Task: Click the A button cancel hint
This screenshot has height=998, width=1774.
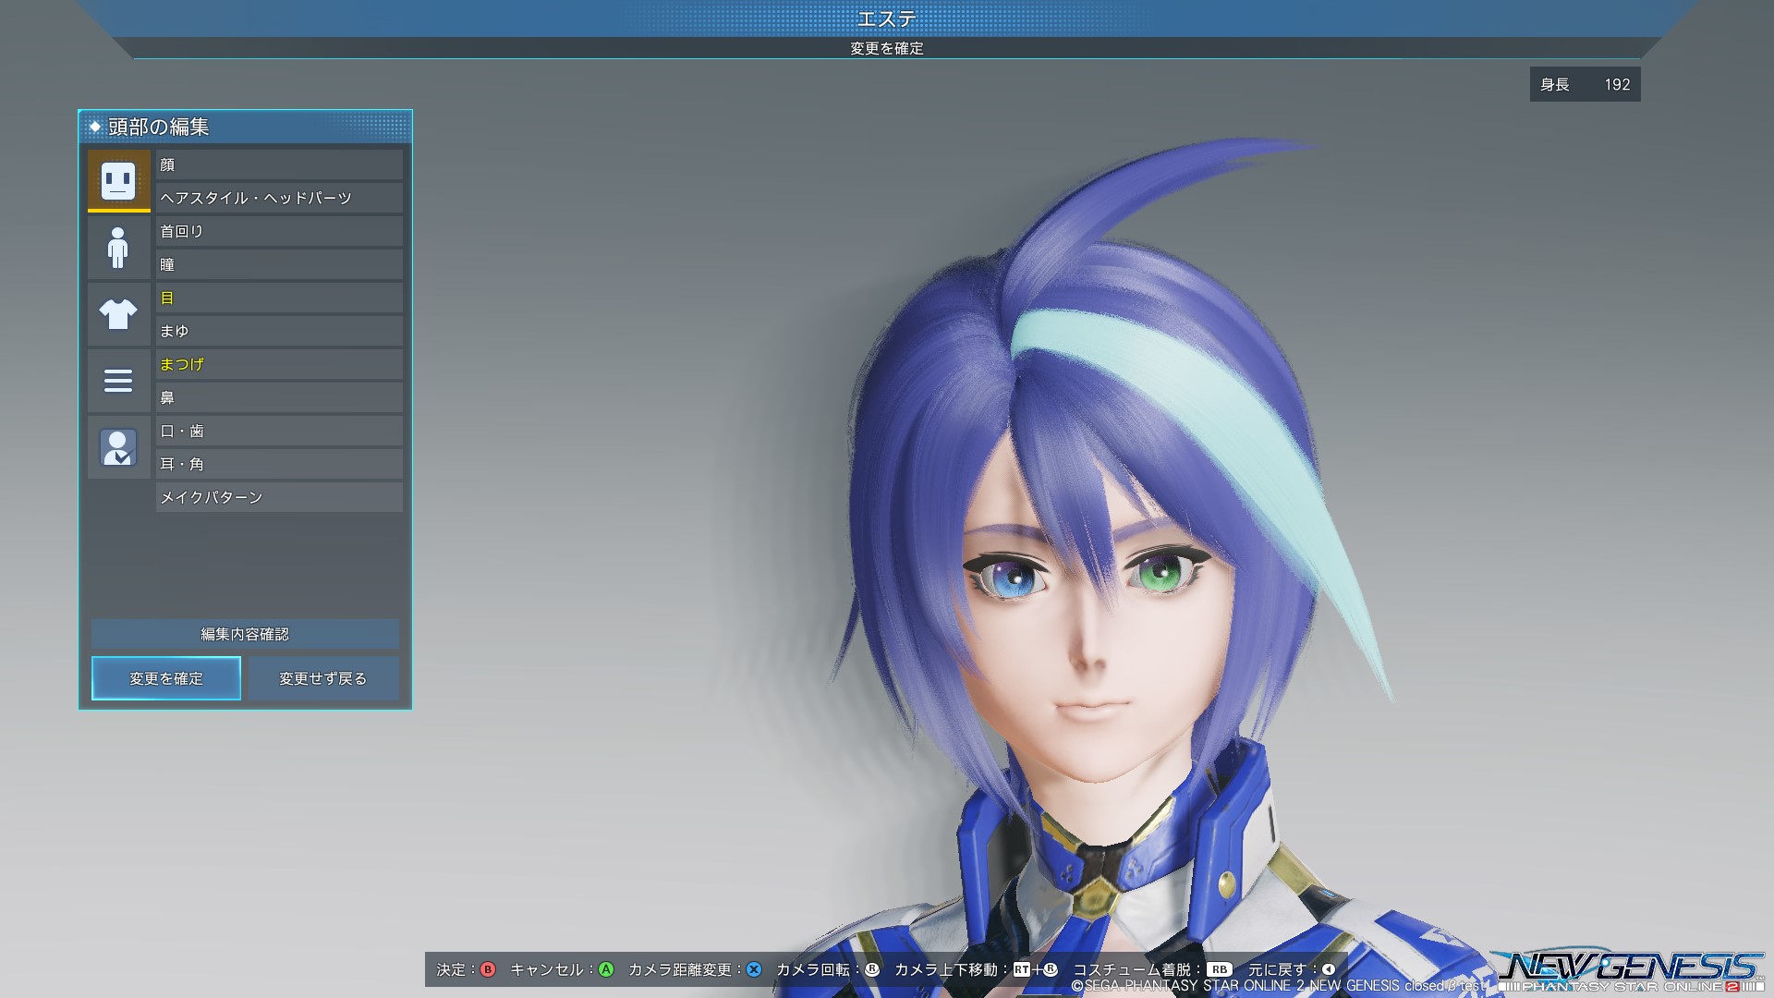Action: pyautogui.click(x=606, y=969)
